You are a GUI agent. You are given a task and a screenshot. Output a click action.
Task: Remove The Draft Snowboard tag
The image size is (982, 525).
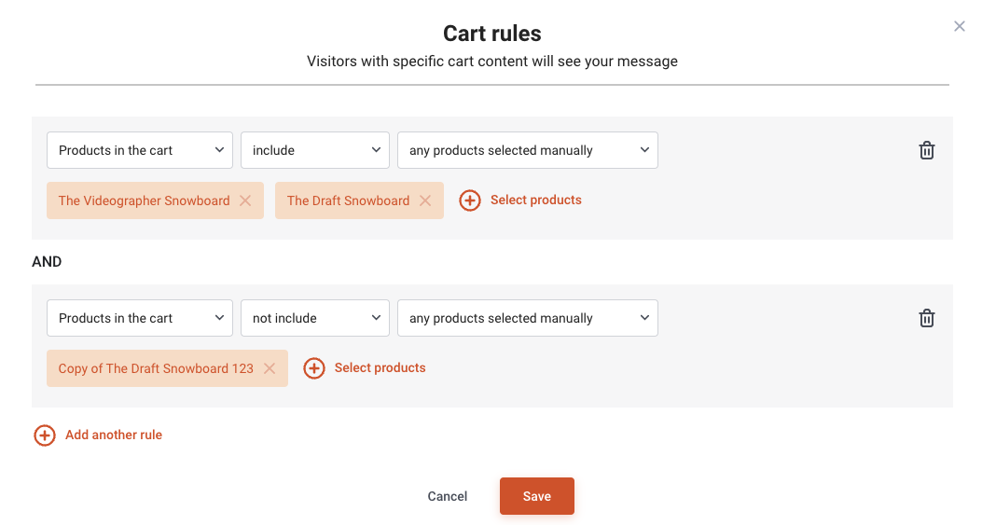pyautogui.click(x=425, y=200)
